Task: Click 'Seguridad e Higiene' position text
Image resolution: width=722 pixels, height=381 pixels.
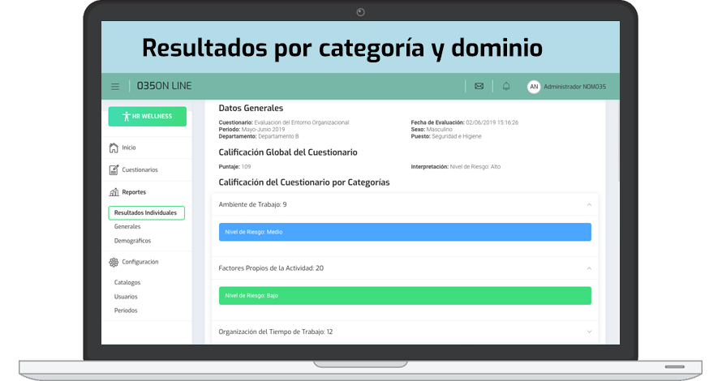Action: (456, 136)
